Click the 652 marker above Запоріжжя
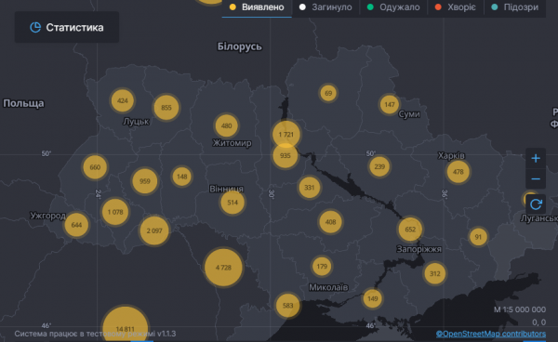 pyautogui.click(x=410, y=230)
